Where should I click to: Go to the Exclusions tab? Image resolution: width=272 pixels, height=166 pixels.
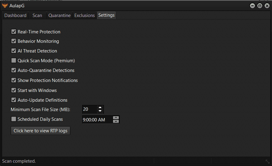click(x=84, y=15)
